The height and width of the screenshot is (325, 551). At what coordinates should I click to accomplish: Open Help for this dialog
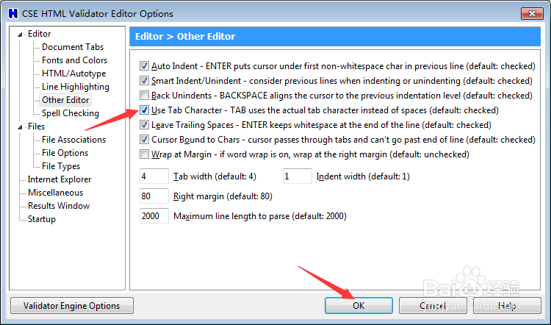click(507, 306)
